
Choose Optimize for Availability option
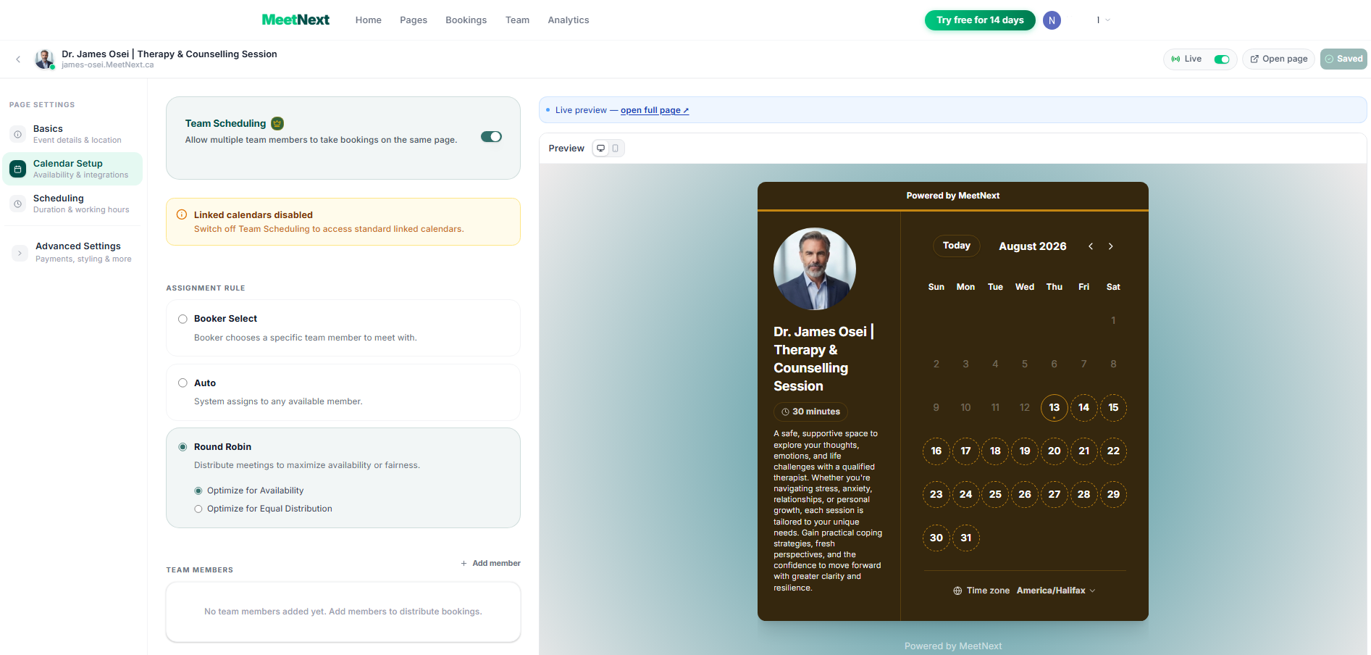(198, 491)
